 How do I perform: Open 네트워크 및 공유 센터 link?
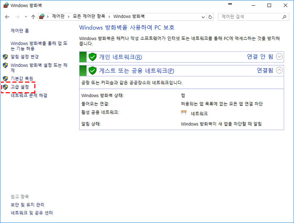click(32, 213)
